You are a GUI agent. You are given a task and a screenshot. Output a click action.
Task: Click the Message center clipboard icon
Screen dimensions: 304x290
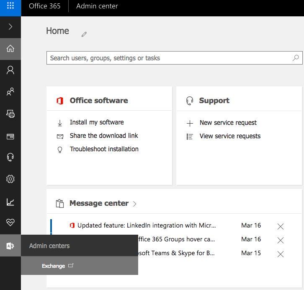(60, 204)
